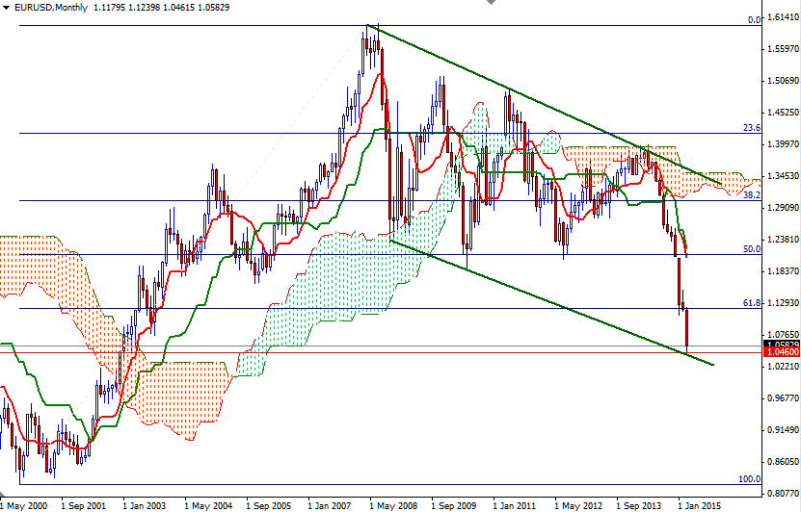The width and height of the screenshot is (801, 512).
Task: Click the 1 Jan 2003 date label
Action: [x=145, y=506]
